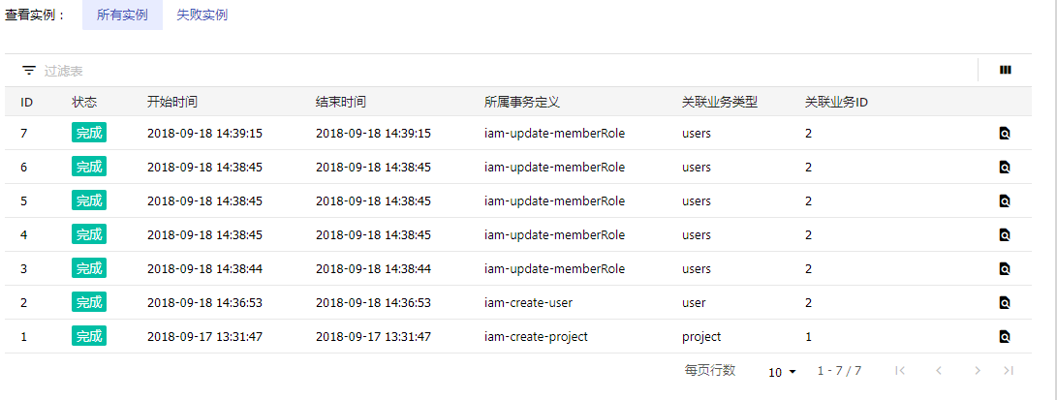Open detail icon for instance ID 3
The width and height of the screenshot is (1057, 400).
(1005, 268)
